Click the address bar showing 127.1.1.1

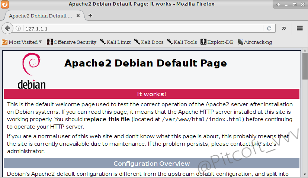coord(144,29)
